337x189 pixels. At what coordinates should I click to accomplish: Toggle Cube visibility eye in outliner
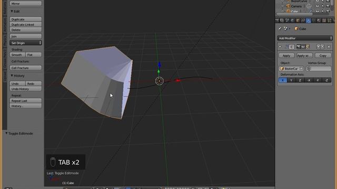[x=318, y=11]
